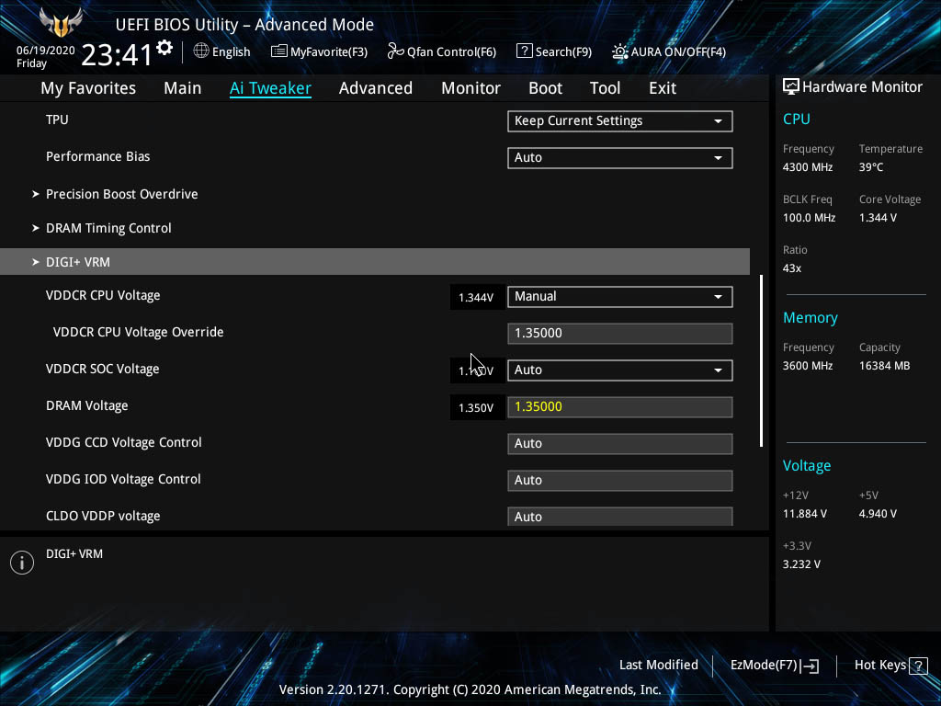Switch to the Main tab
941x706 pixels.
point(183,88)
